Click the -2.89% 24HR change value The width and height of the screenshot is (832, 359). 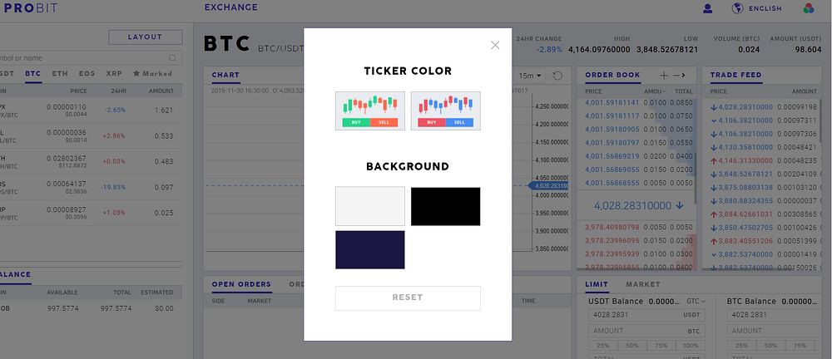[548, 49]
